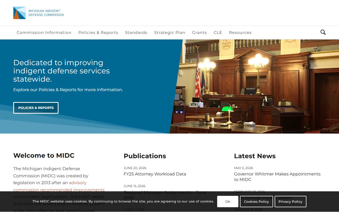Screen dimensions: 339x212
Task: Click the Explore our Policies & Reports text
Action: pos(68,90)
